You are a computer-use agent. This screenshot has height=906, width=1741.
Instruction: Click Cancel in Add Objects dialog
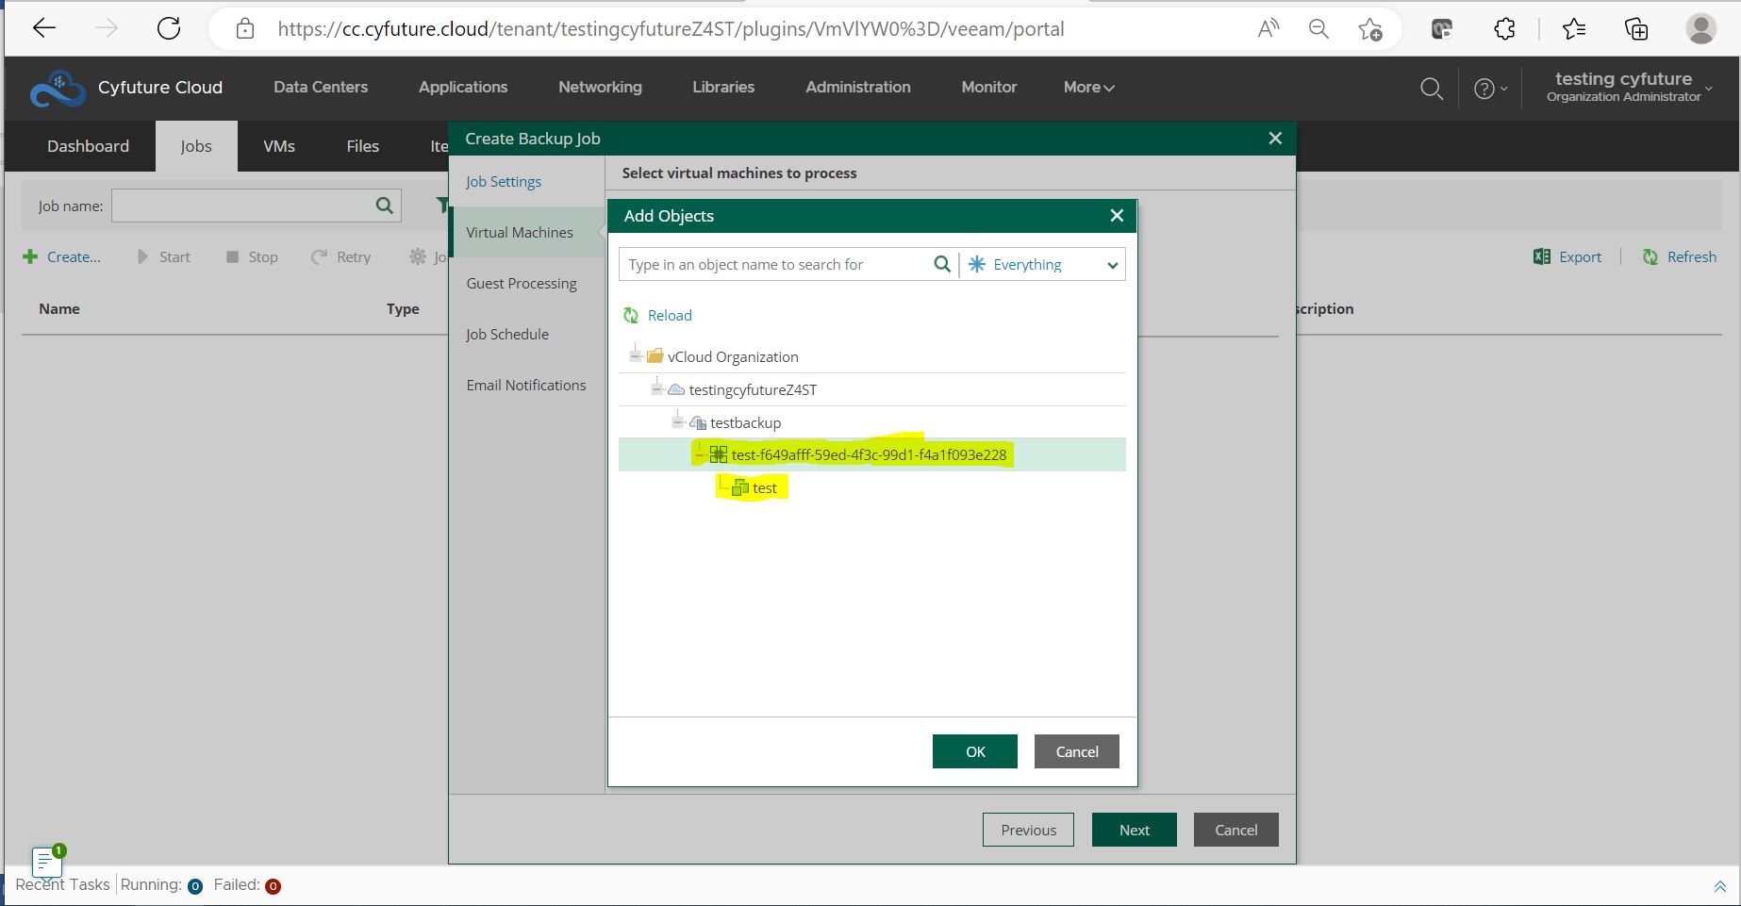tap(1077, 751)
